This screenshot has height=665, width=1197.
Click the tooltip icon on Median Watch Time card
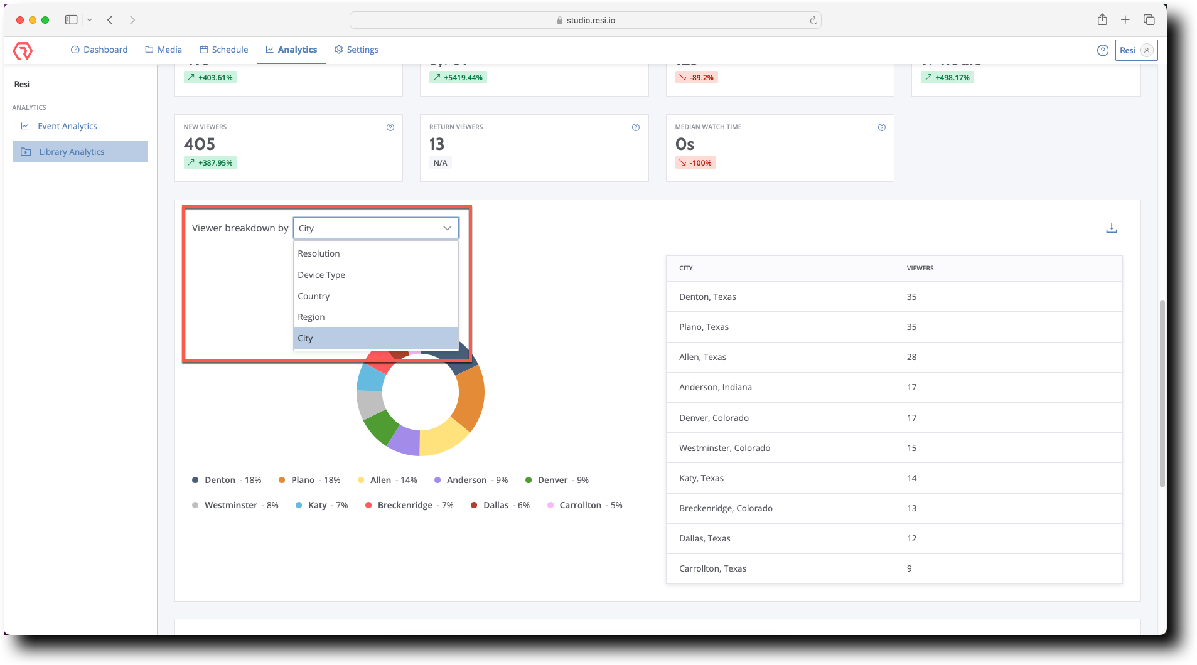coord(881,127)
